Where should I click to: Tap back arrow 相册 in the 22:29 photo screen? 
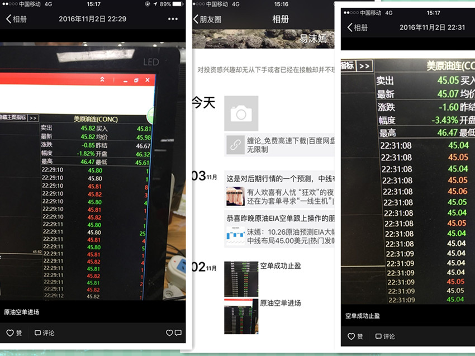coord(16,19)
